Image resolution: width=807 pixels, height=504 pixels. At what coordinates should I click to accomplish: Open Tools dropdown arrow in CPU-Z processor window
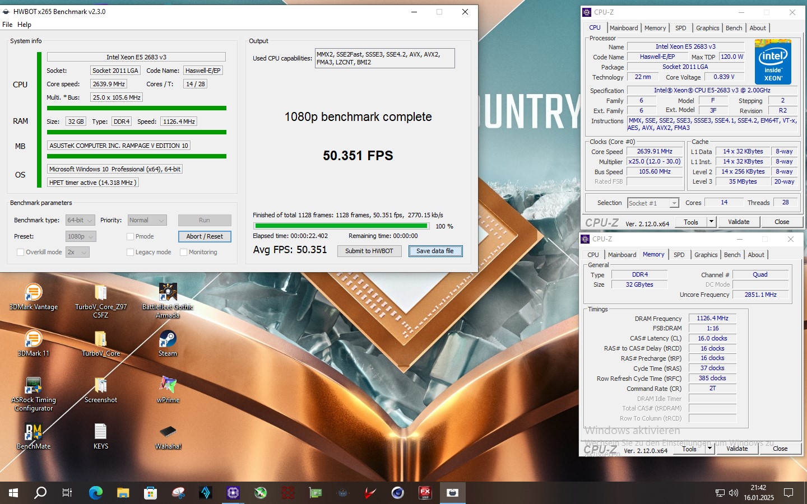tap(711, 222)
